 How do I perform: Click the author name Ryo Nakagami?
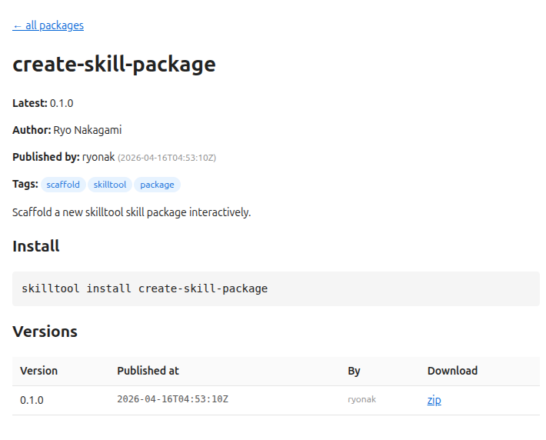tap(87, 130)
